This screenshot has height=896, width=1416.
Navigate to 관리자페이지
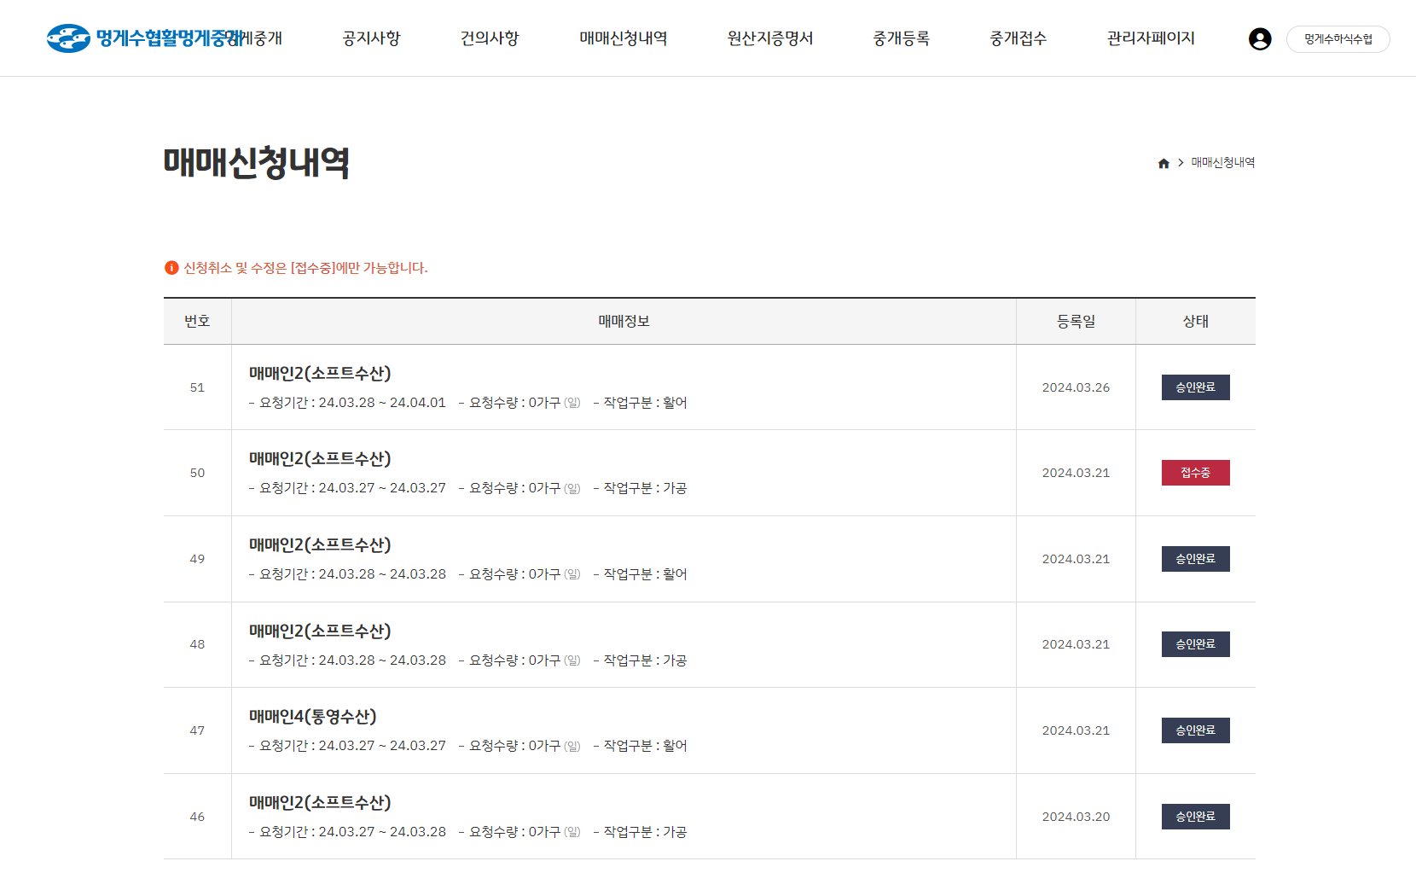point(1150,38)
